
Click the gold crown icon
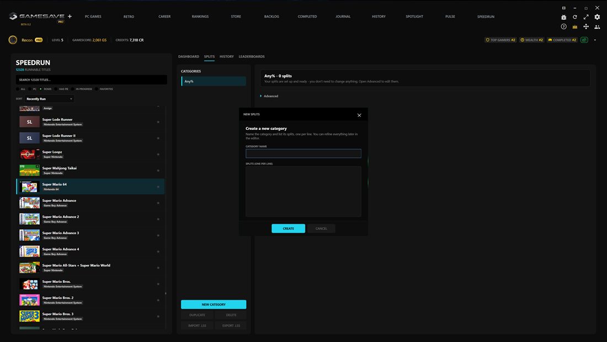[x=575, y=27]
